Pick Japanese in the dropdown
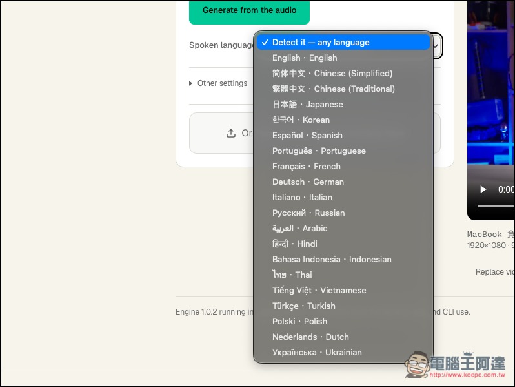The image size is (515, 387). pyautogui.click(x=343, y=104)
